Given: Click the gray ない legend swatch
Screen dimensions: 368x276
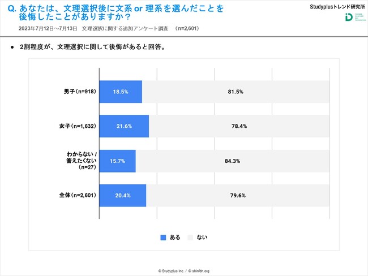Looking at the screenshot, I should tap(190, 237).
